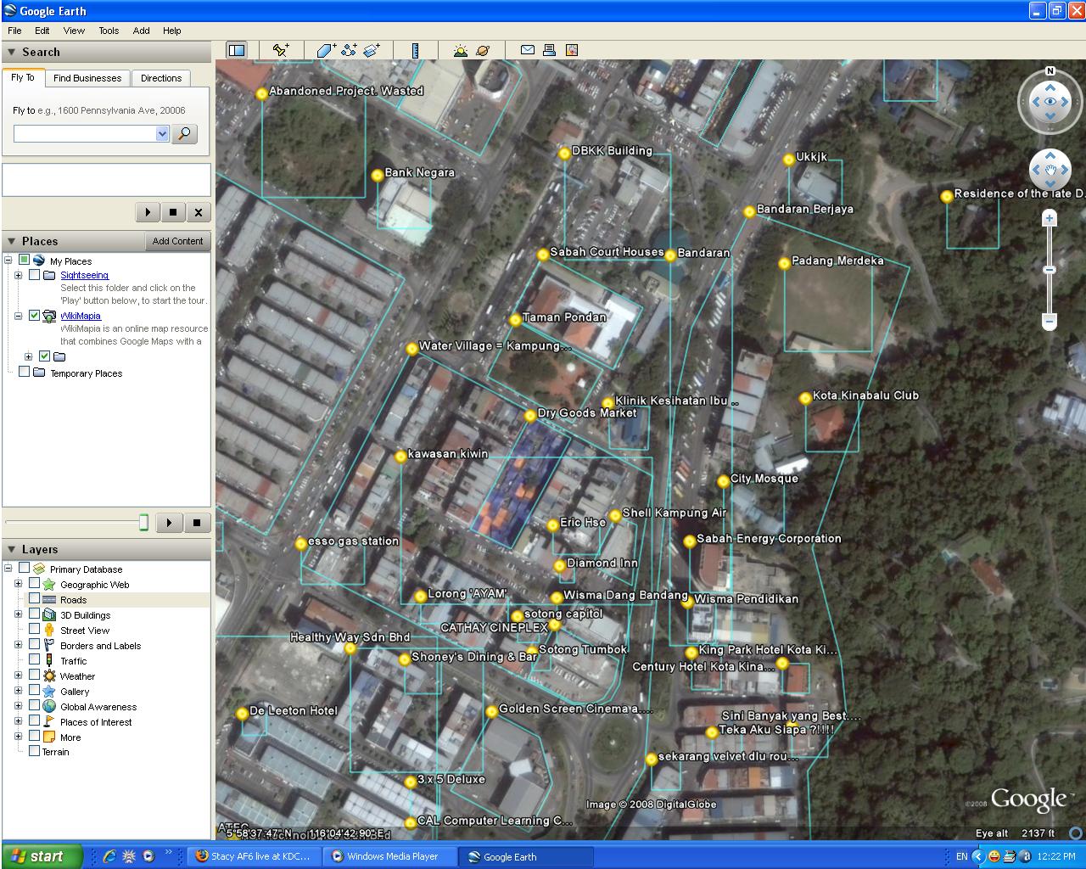Open the Sightseeing link in My Places
The image size is (1086, 869).
click(x=84, y=275)
